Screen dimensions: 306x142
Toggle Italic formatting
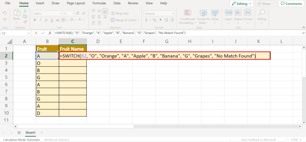pos(41,20)
